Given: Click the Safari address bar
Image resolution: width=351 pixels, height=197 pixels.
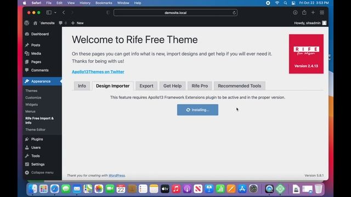Looking at the screenshot, I should [175, 13].
